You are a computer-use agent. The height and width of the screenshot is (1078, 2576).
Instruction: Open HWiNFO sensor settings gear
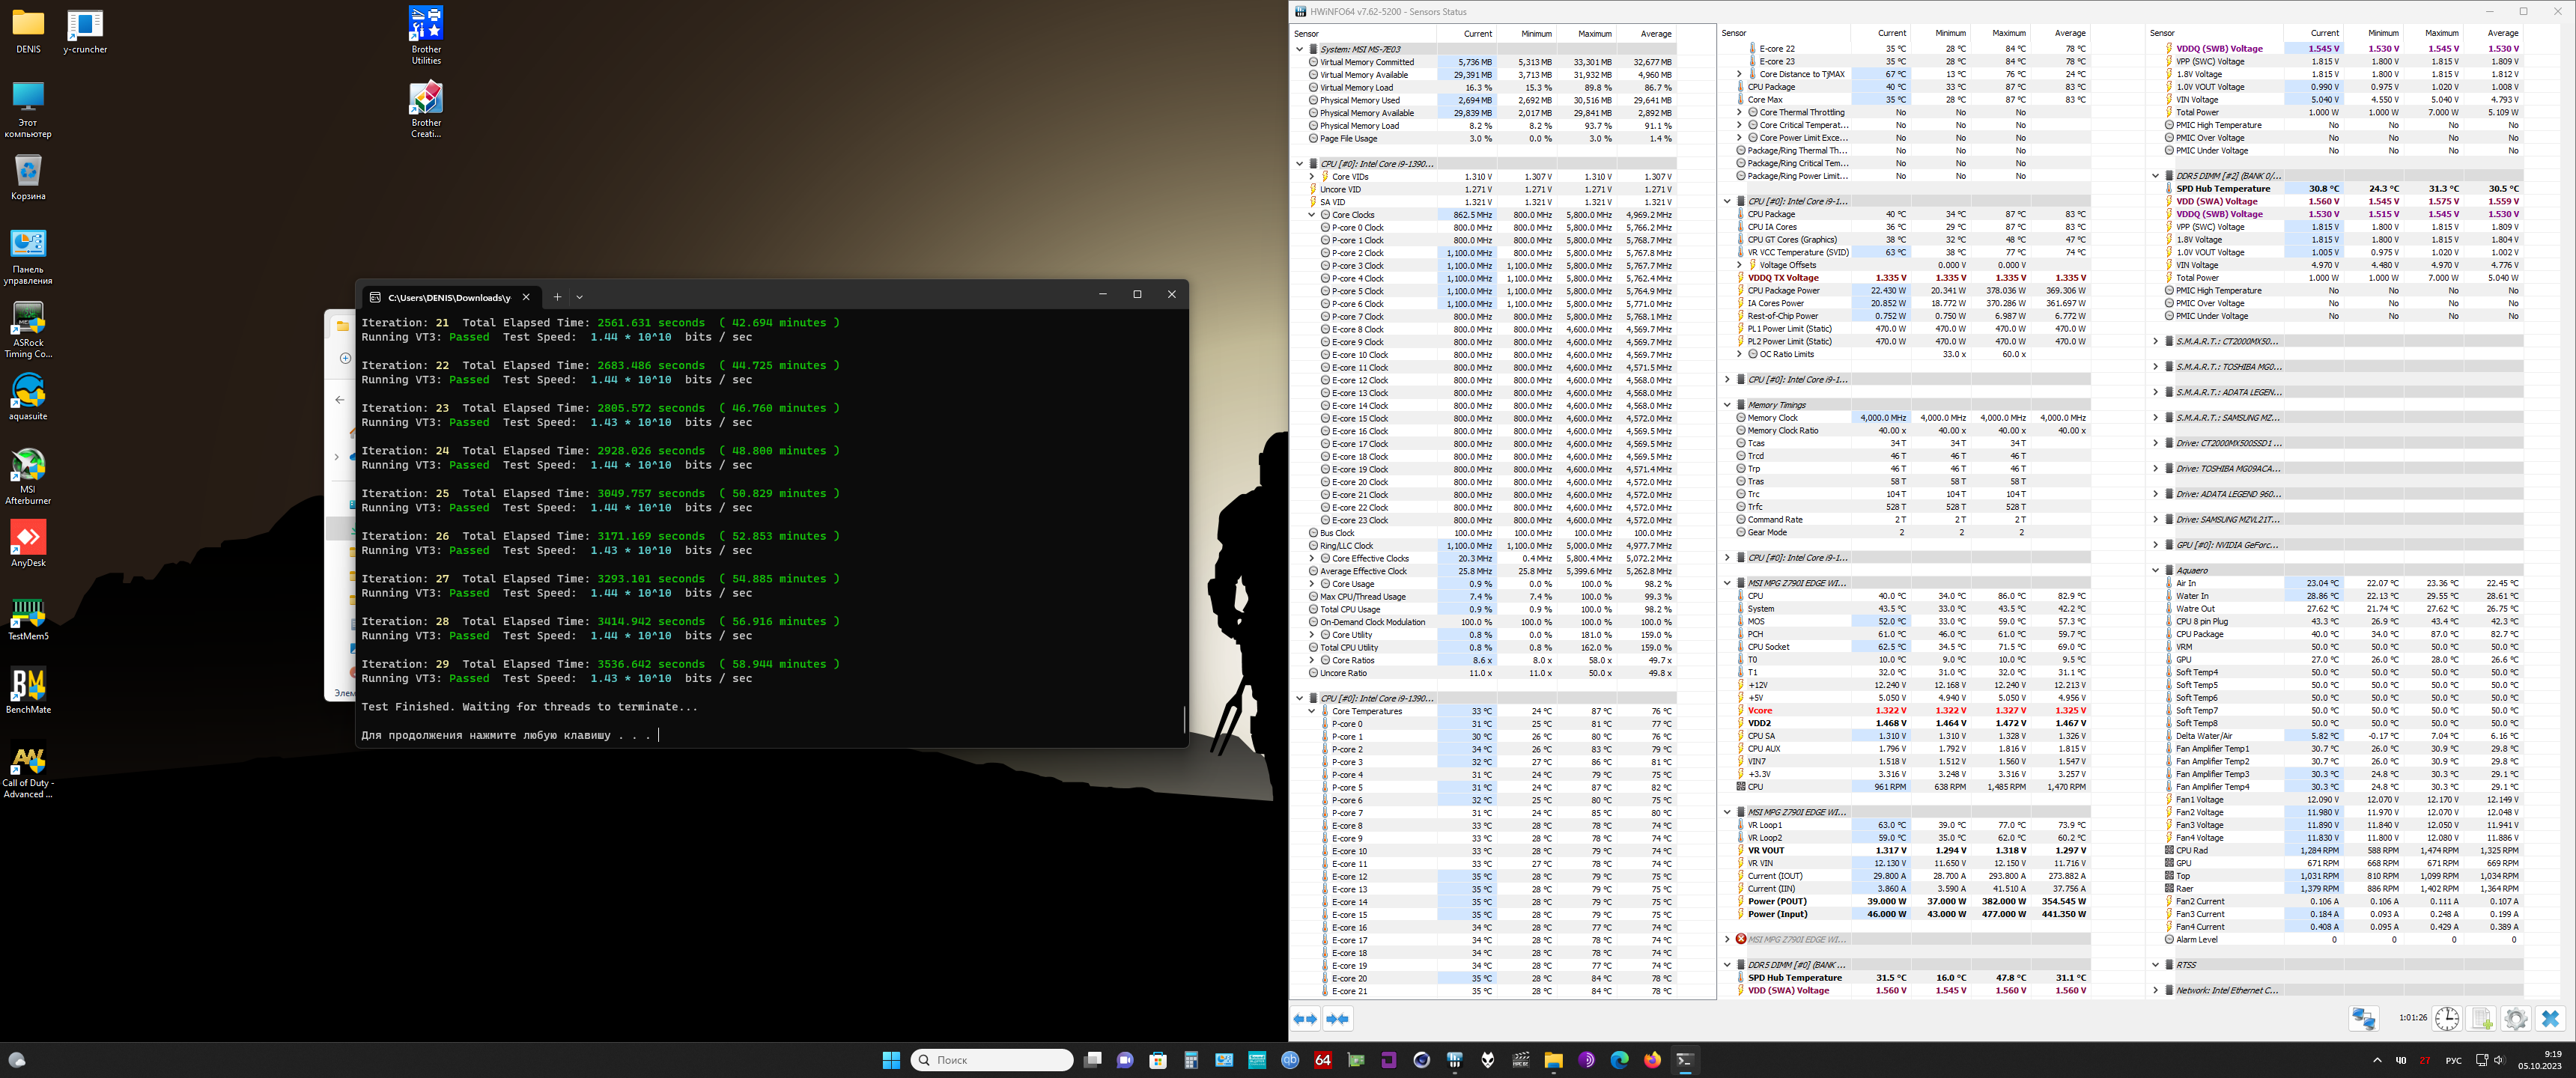click(x=2516, y=1019)
